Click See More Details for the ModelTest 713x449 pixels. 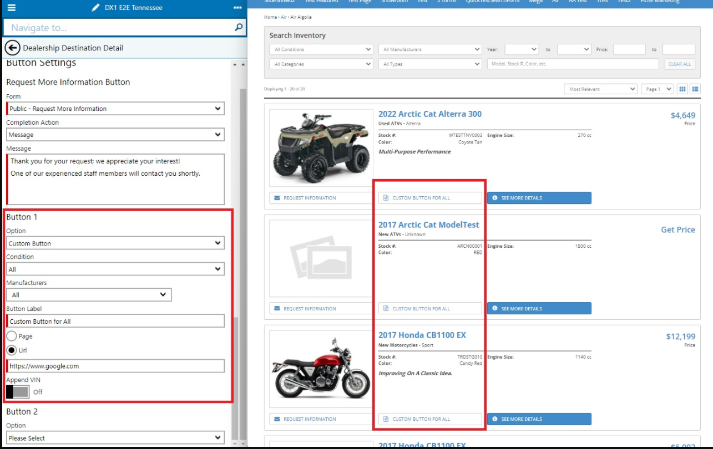tap(539, 309)
